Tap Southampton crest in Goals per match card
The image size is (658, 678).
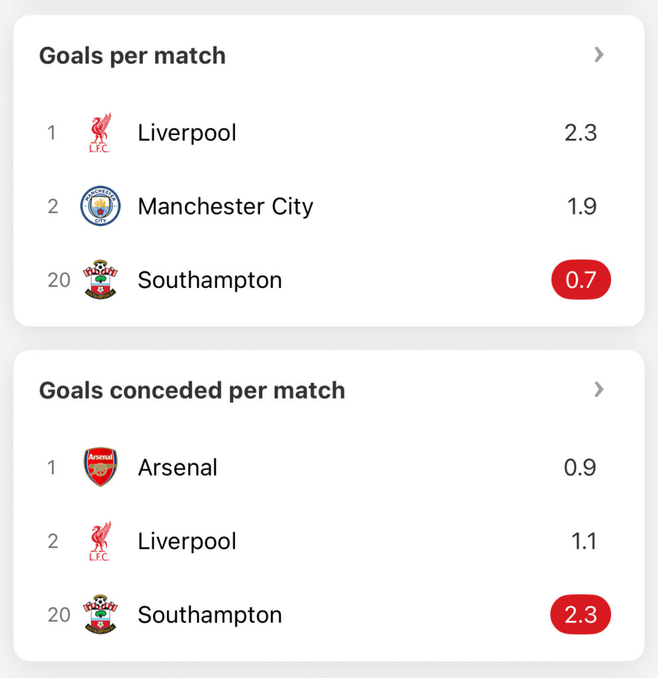click(x=101, y=280)
